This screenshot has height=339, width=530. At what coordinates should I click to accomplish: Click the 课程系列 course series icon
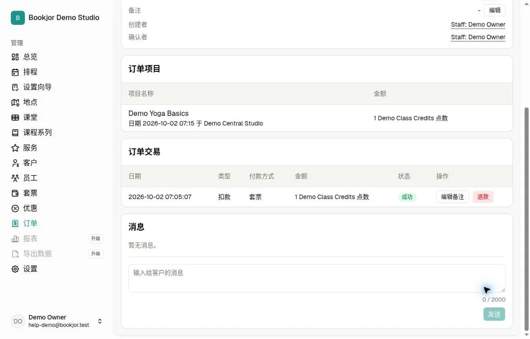tap(15, 133)
